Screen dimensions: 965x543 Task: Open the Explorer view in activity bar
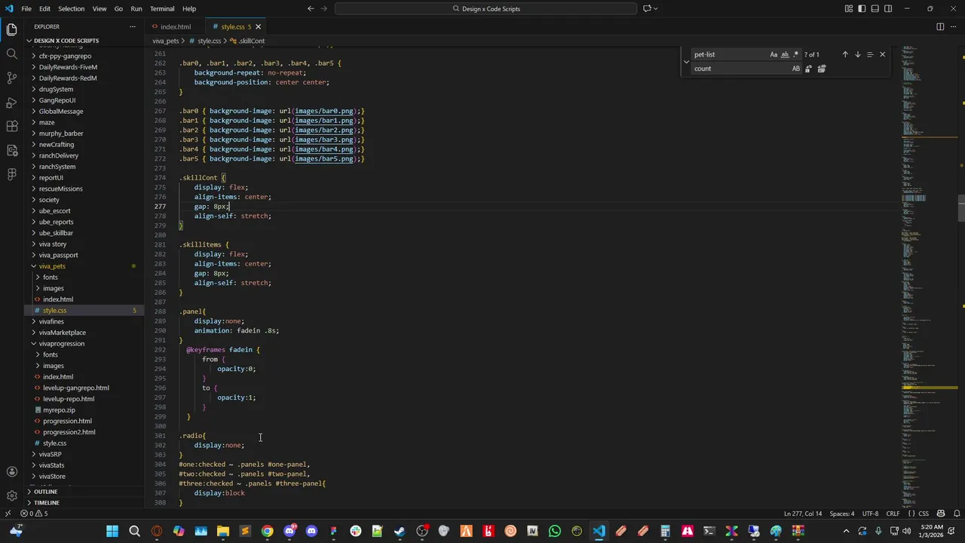pos(11,29)
